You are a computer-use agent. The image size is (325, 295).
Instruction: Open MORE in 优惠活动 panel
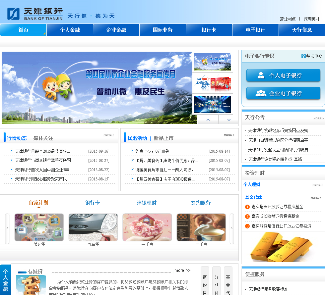(229, 135)
